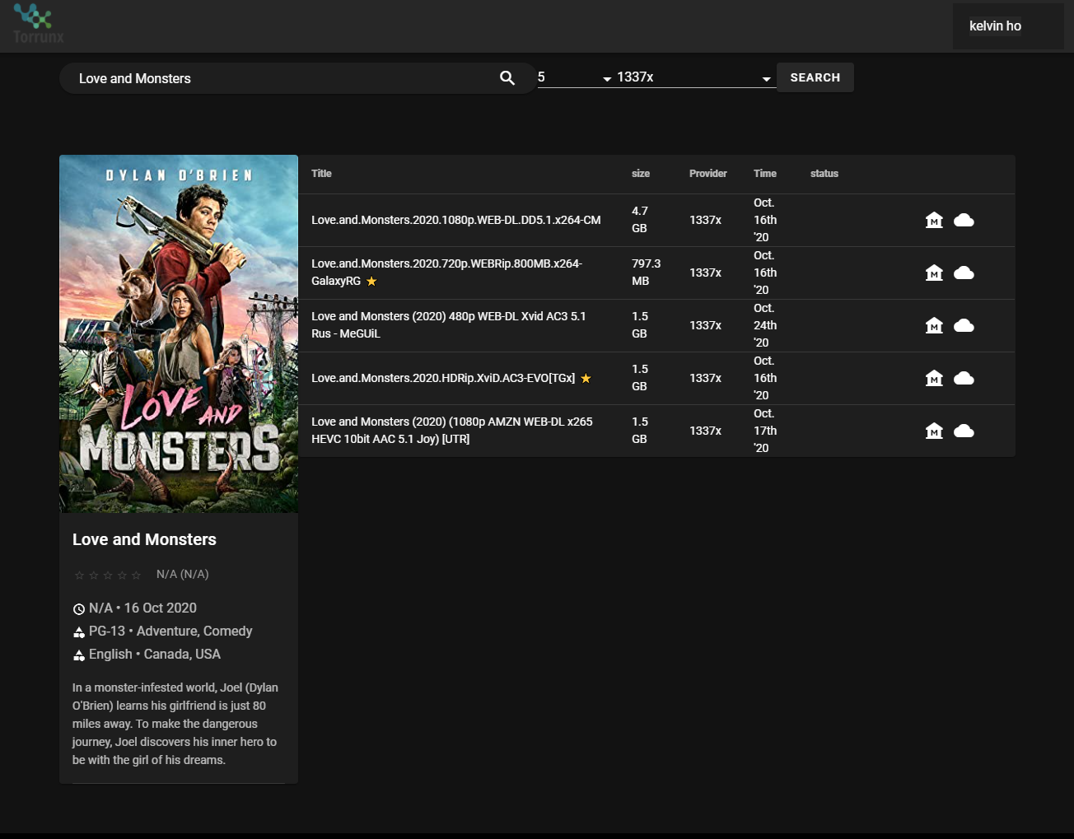
Task: Select the 480p WEB-DL Xvid AC3 title
Action: pyautogui.click(x=449, y=325)
